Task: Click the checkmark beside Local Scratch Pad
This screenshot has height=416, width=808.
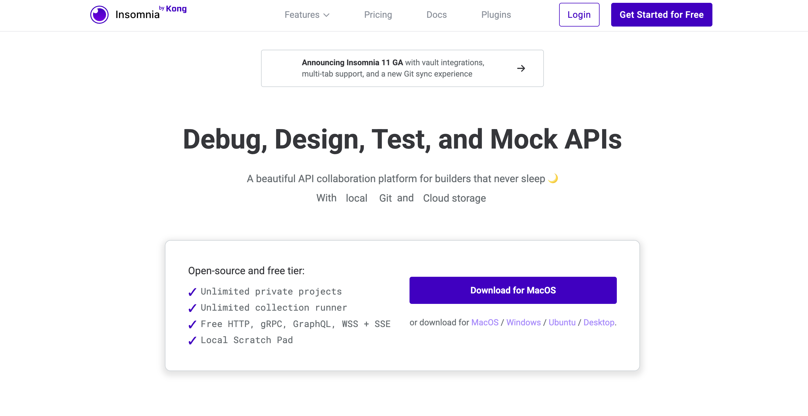Action: [192, 341]
